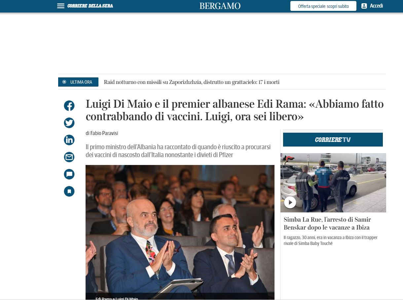Open the comments bubble icon
Screen dimensions: 403x300
coord(69,174)
